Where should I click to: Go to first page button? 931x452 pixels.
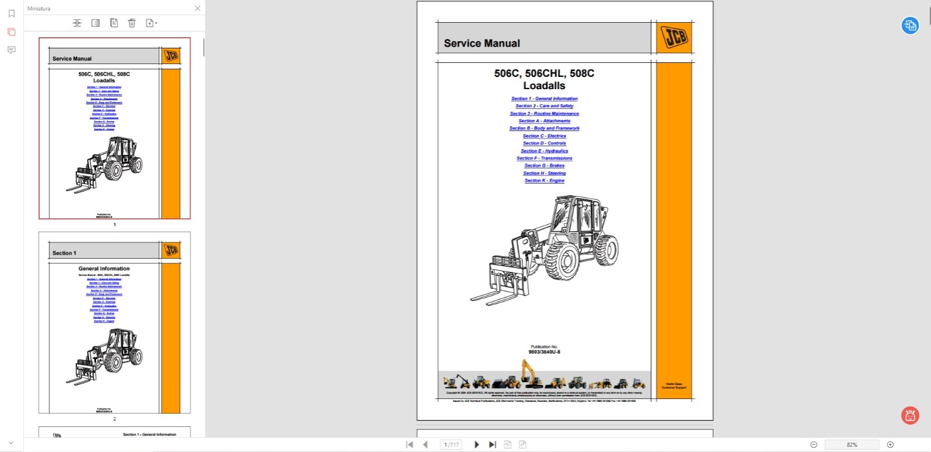(409, 444)
